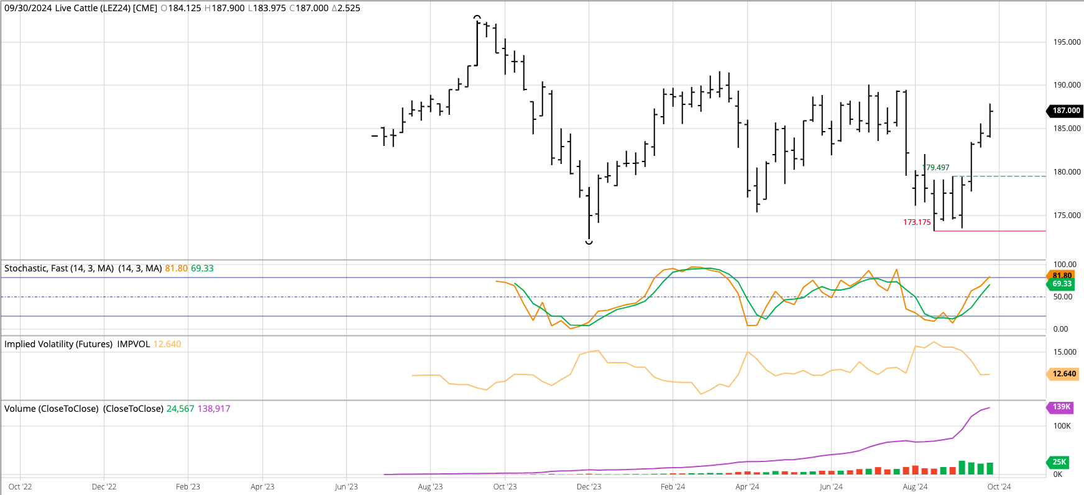Click the black 187.000 last-price badge
This screenshot has width=1084, height=495.
(x=1065, y=111)
